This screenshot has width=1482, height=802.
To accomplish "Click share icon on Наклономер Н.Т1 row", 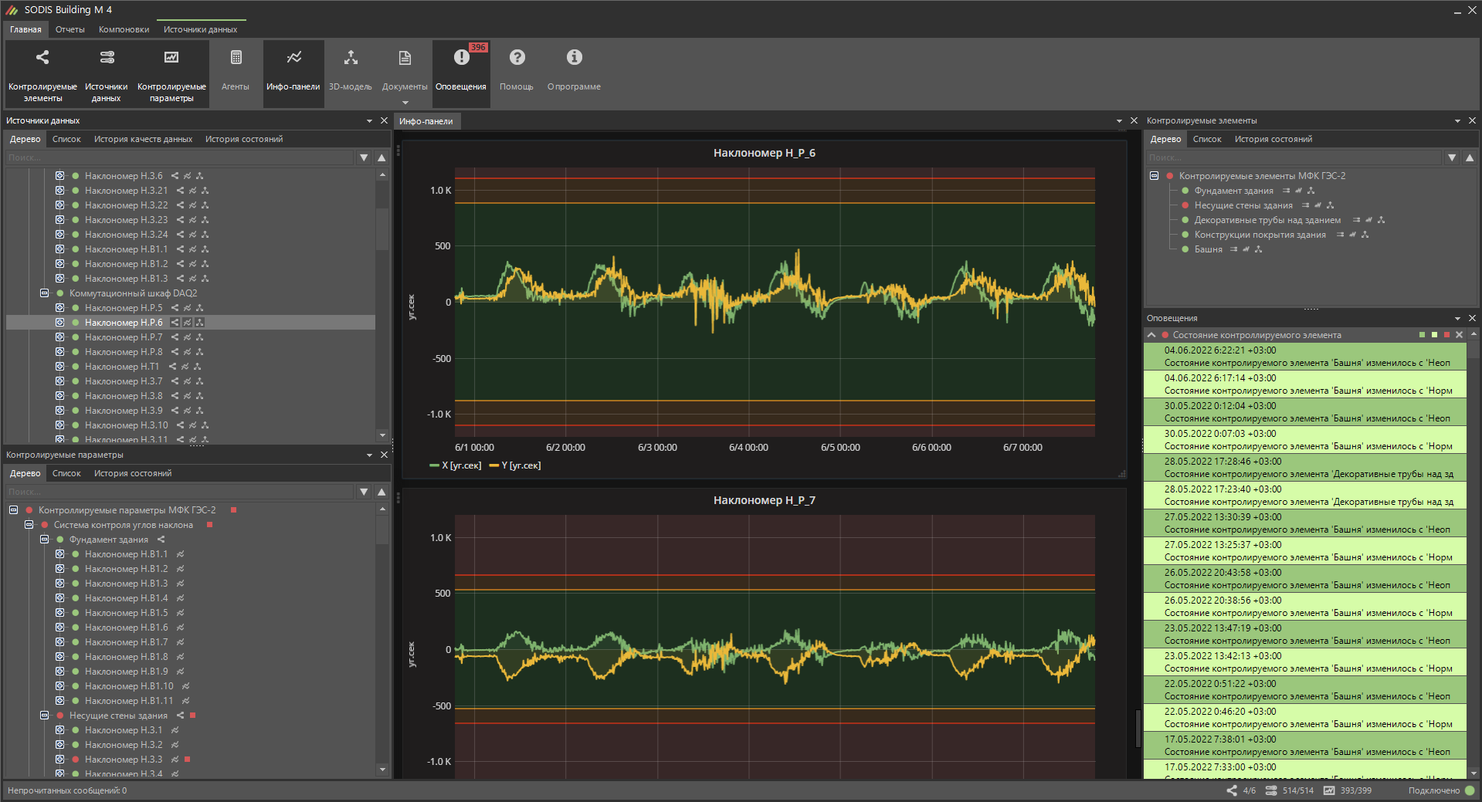I will click(x=172, y=367).
